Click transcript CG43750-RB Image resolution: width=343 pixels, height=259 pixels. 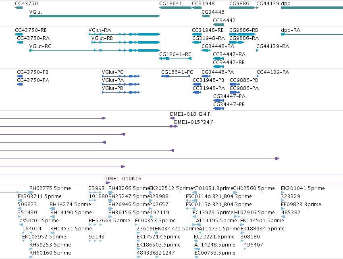click(x=19, y=34)
